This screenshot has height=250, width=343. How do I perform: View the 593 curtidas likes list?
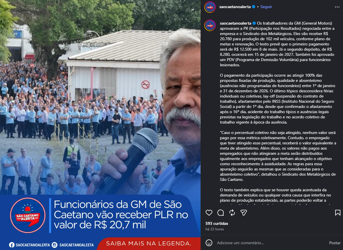point(217,223)
